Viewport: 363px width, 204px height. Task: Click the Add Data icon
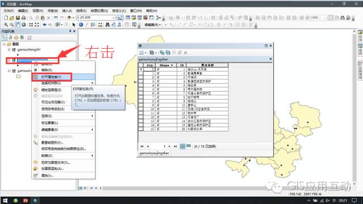point(69,18)
